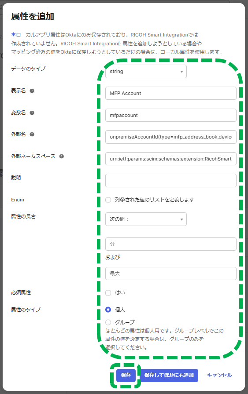This screenshot has height=394, width=248.
Task: Enable the Enum list of values checkbox
Action: [x=108, y=200]
